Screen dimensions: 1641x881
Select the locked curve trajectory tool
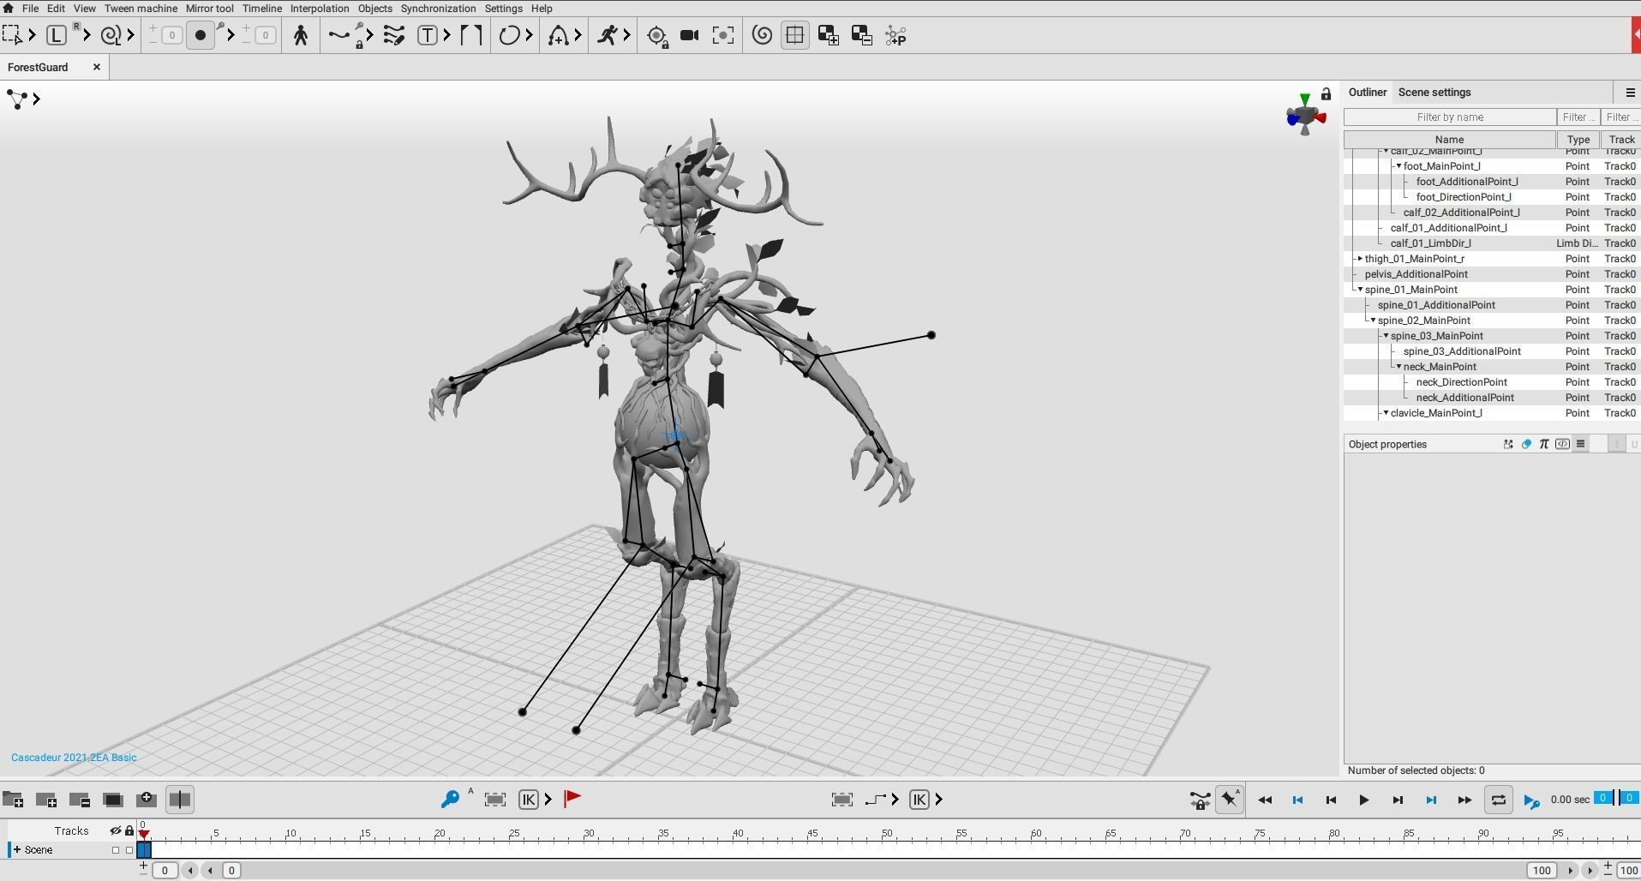click(339, 35)
